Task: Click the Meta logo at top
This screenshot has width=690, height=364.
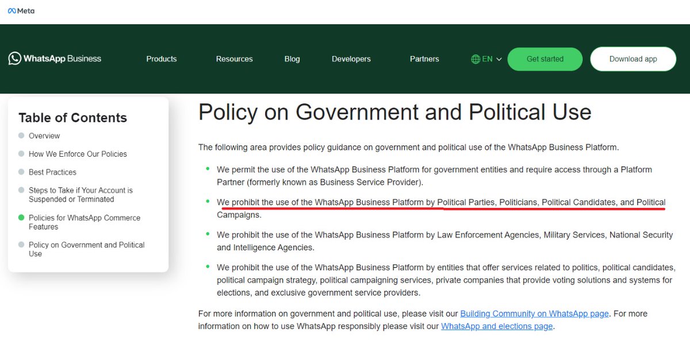Action: point(21,11)
